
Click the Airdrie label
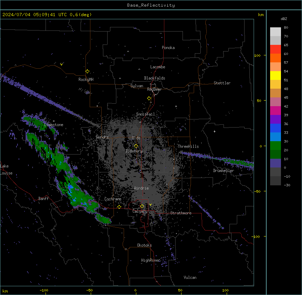click(x=141, y=188)
